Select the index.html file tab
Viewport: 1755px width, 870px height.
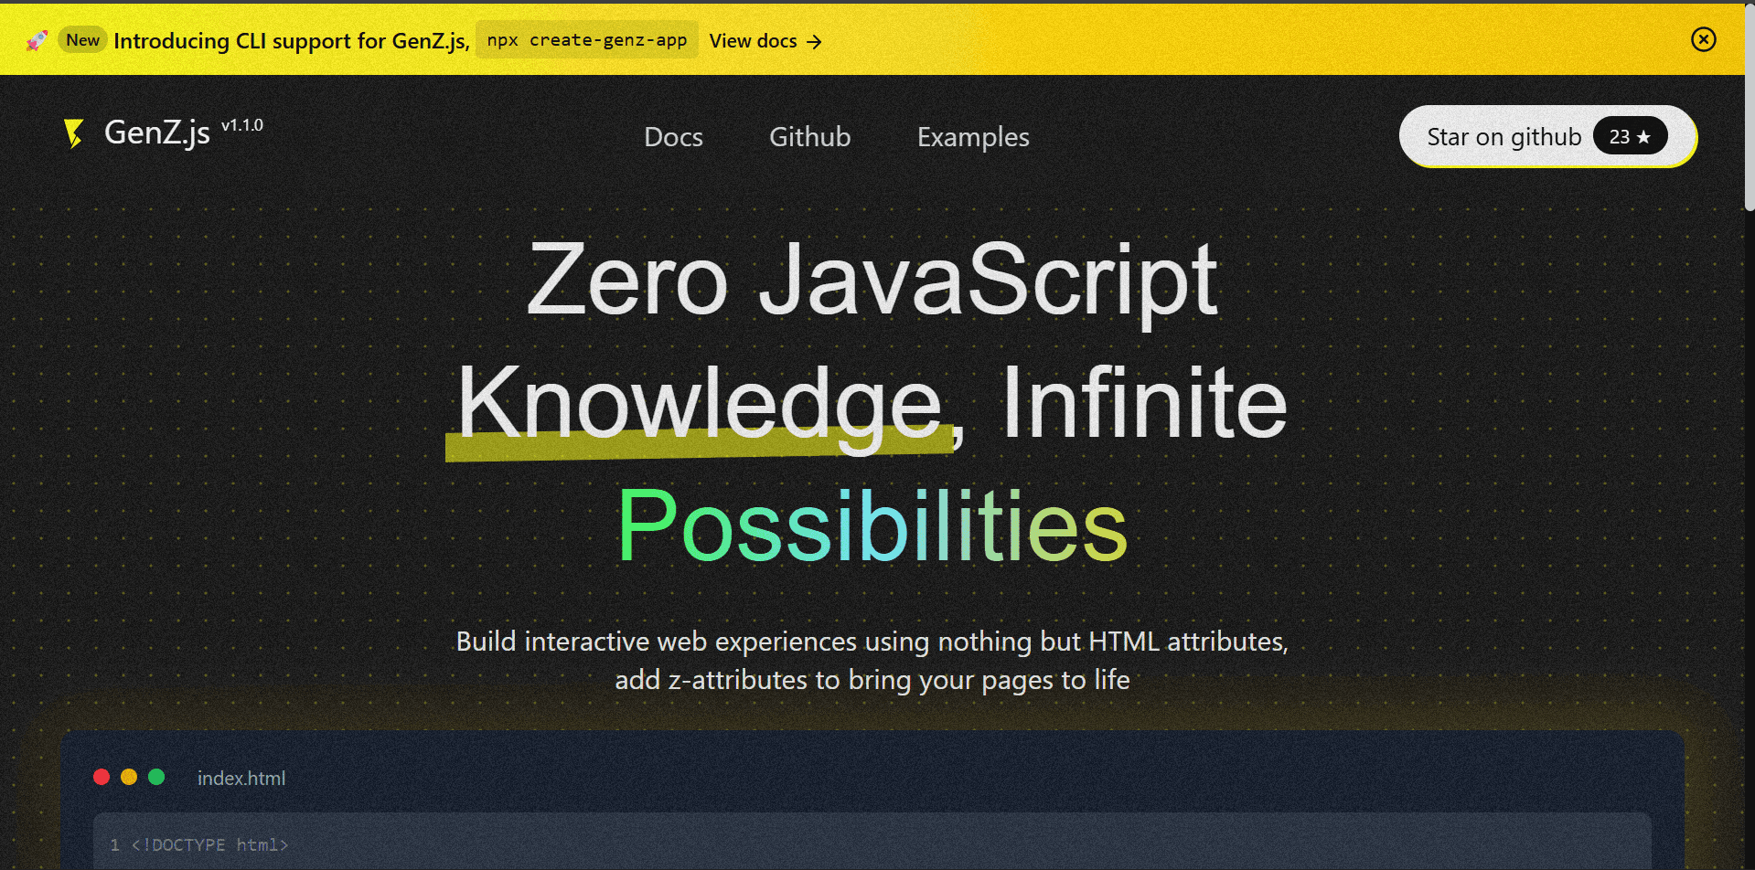click(241, 778)
